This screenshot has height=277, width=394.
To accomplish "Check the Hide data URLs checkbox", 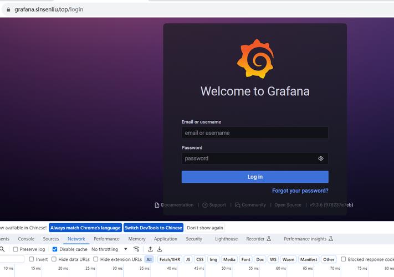I will click(54, 259).
